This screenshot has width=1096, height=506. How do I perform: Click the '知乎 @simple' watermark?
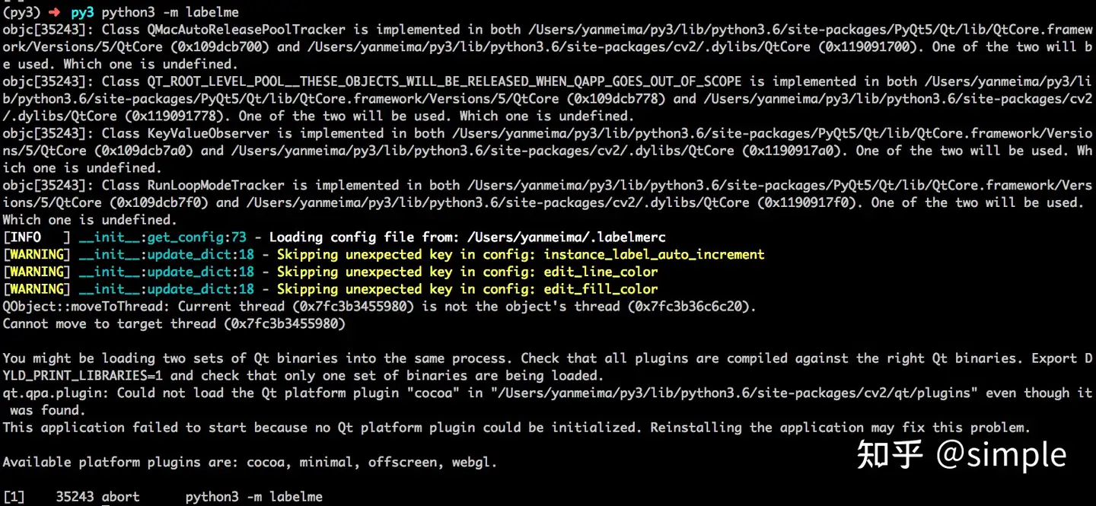pos(961,454)
